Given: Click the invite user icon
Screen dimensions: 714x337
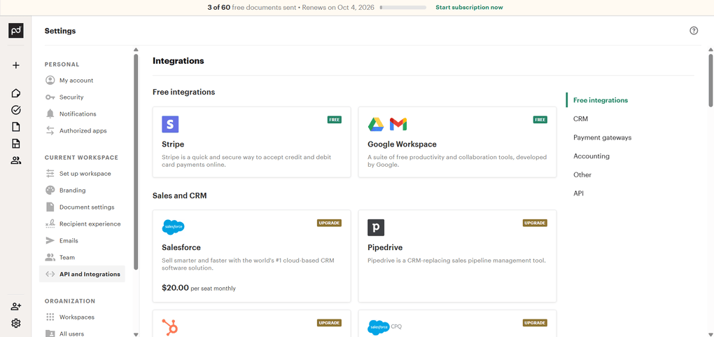Looking at the screenshot, I should point(16,306).
